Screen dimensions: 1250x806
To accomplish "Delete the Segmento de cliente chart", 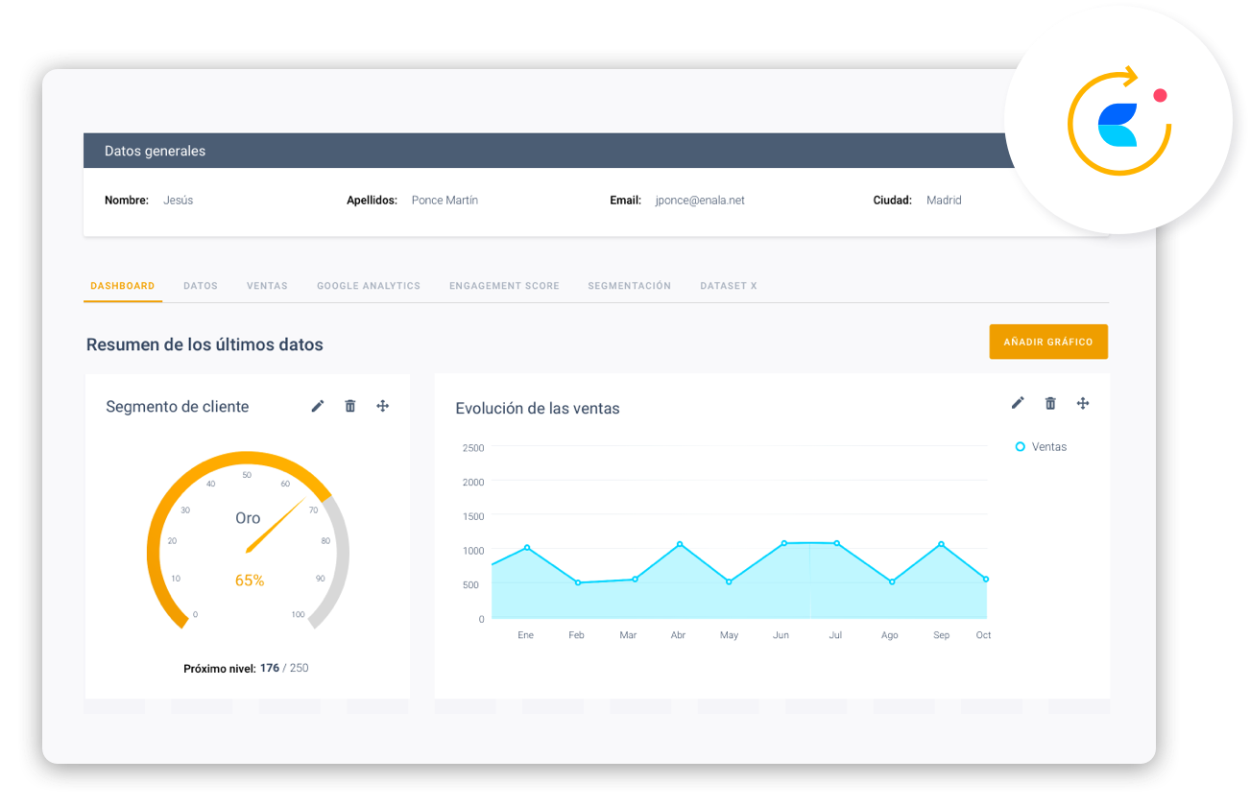I will click(x=350, y=406).
